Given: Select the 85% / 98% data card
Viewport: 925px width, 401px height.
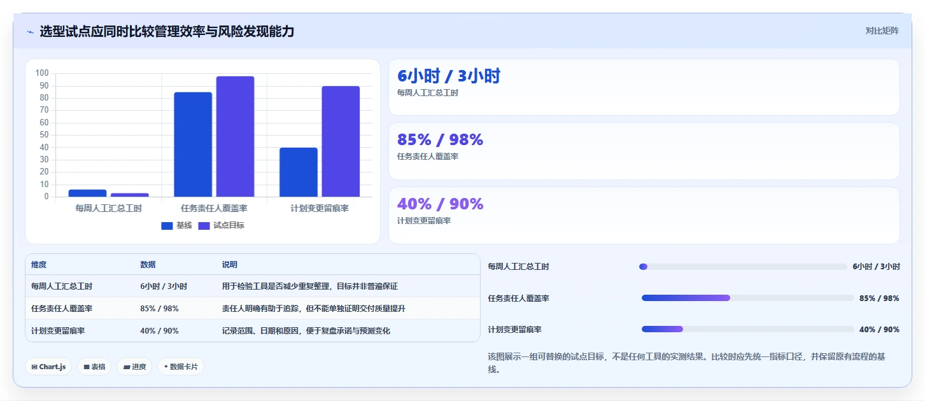Looking at the screenshot, I should pyautogui.click(x=644, y=151).
